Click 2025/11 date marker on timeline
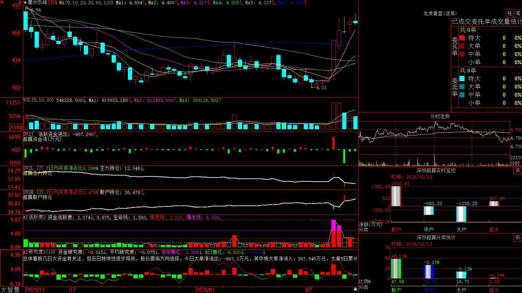 pos(35,290)
